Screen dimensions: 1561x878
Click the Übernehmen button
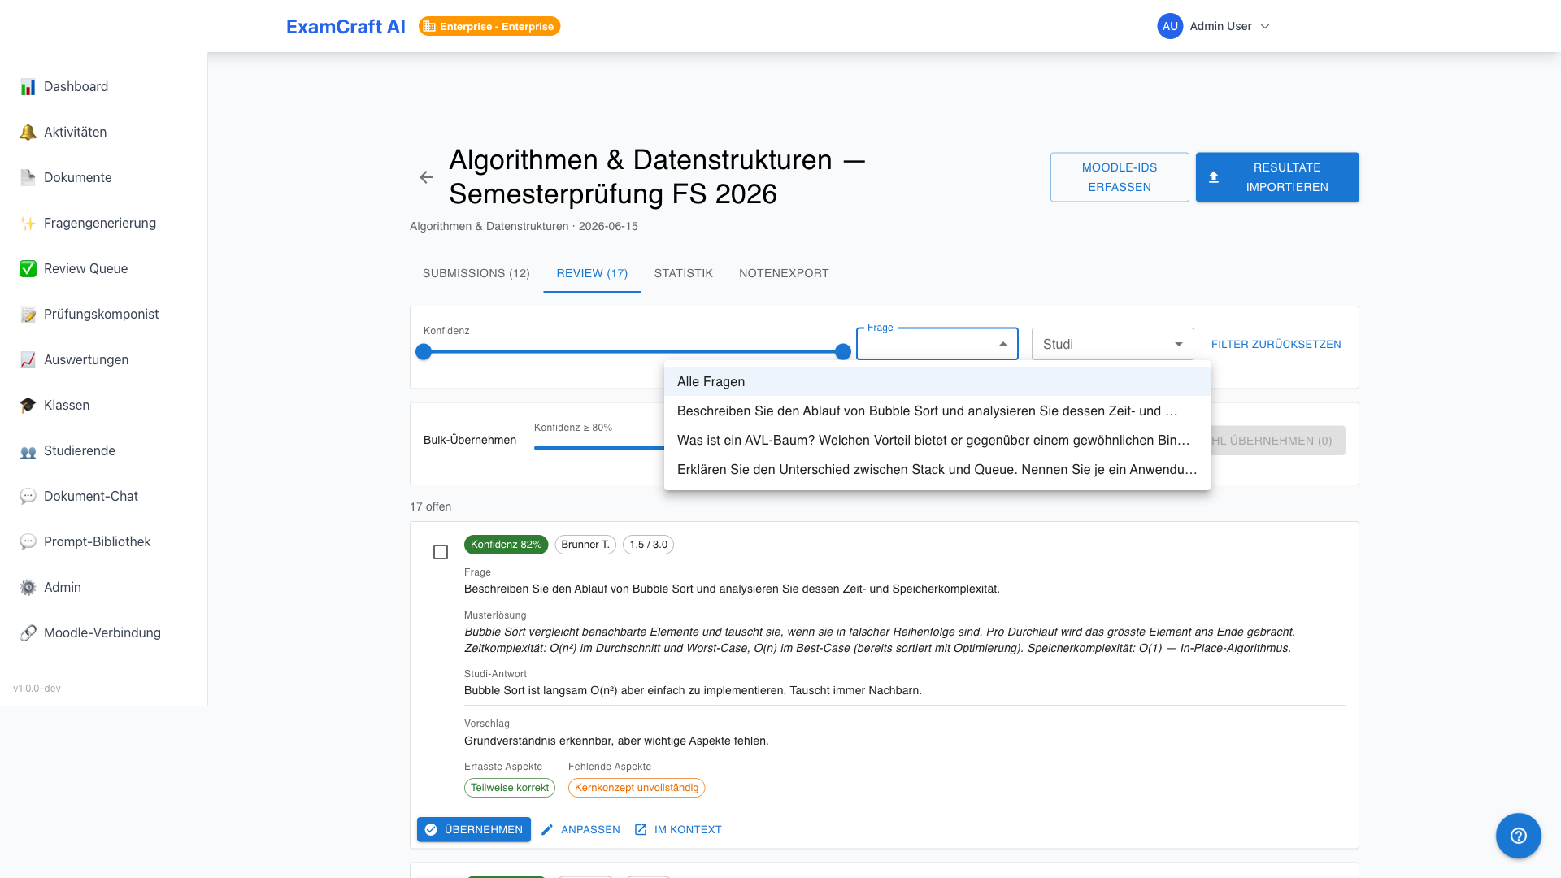(x=474, y=829)
